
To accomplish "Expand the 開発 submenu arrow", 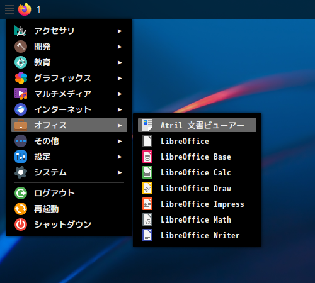I will (x=120, y=47).
